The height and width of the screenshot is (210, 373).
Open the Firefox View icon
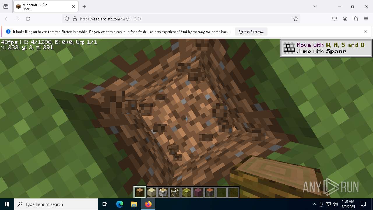6,6
